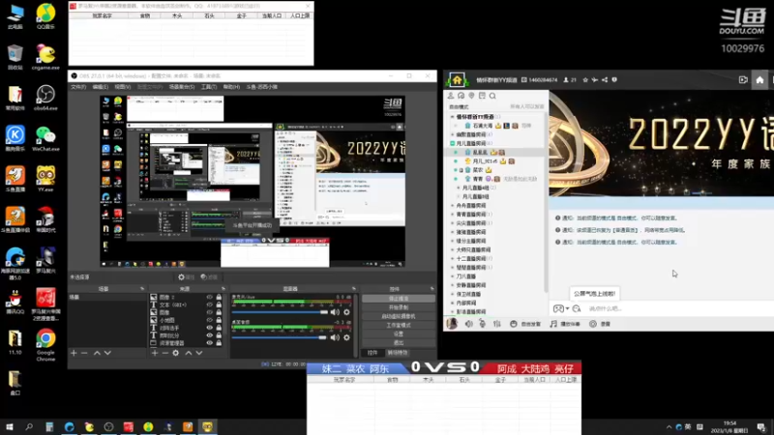Add a new scene with the plus icon
The width and height of the screenshot is (774, 435).
pyautogui.click(x=74, y=353)
